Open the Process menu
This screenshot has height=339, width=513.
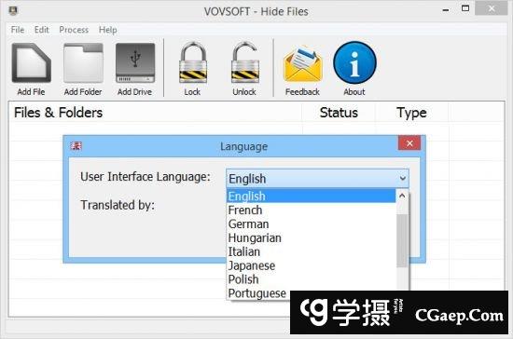(74, 30)
